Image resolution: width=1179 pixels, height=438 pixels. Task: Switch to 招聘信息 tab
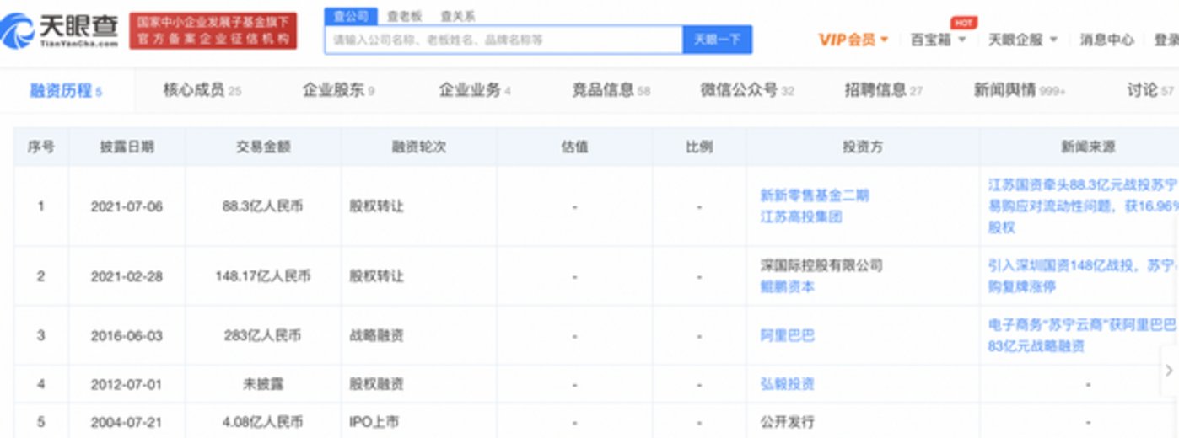click(884, 90)
